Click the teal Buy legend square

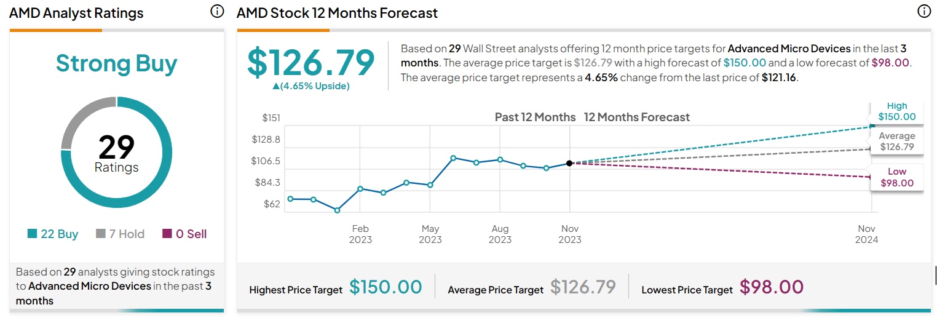point(33,234)
